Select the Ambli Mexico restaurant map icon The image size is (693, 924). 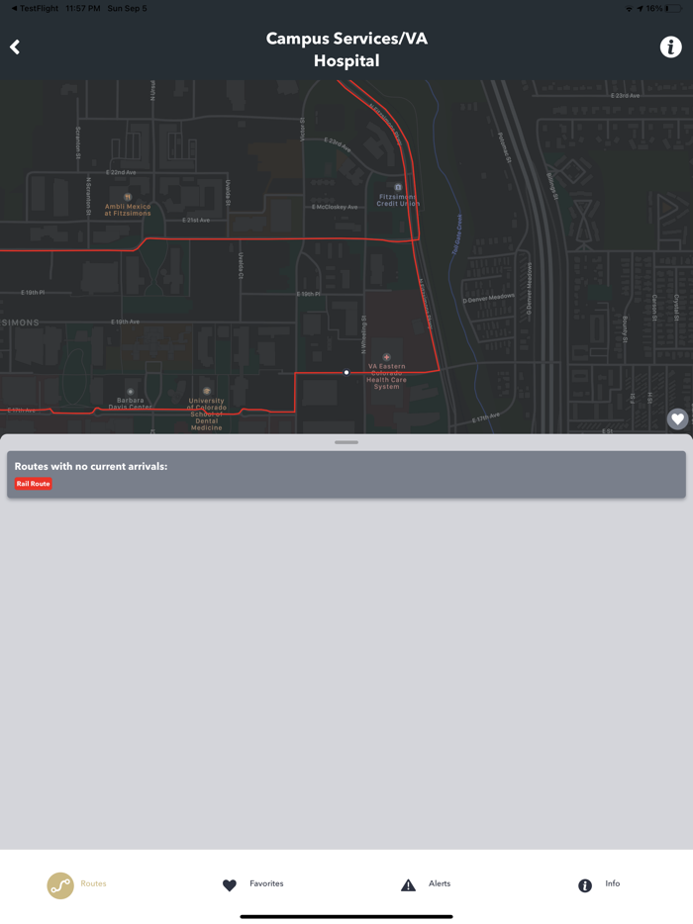[x=128, y=197]
